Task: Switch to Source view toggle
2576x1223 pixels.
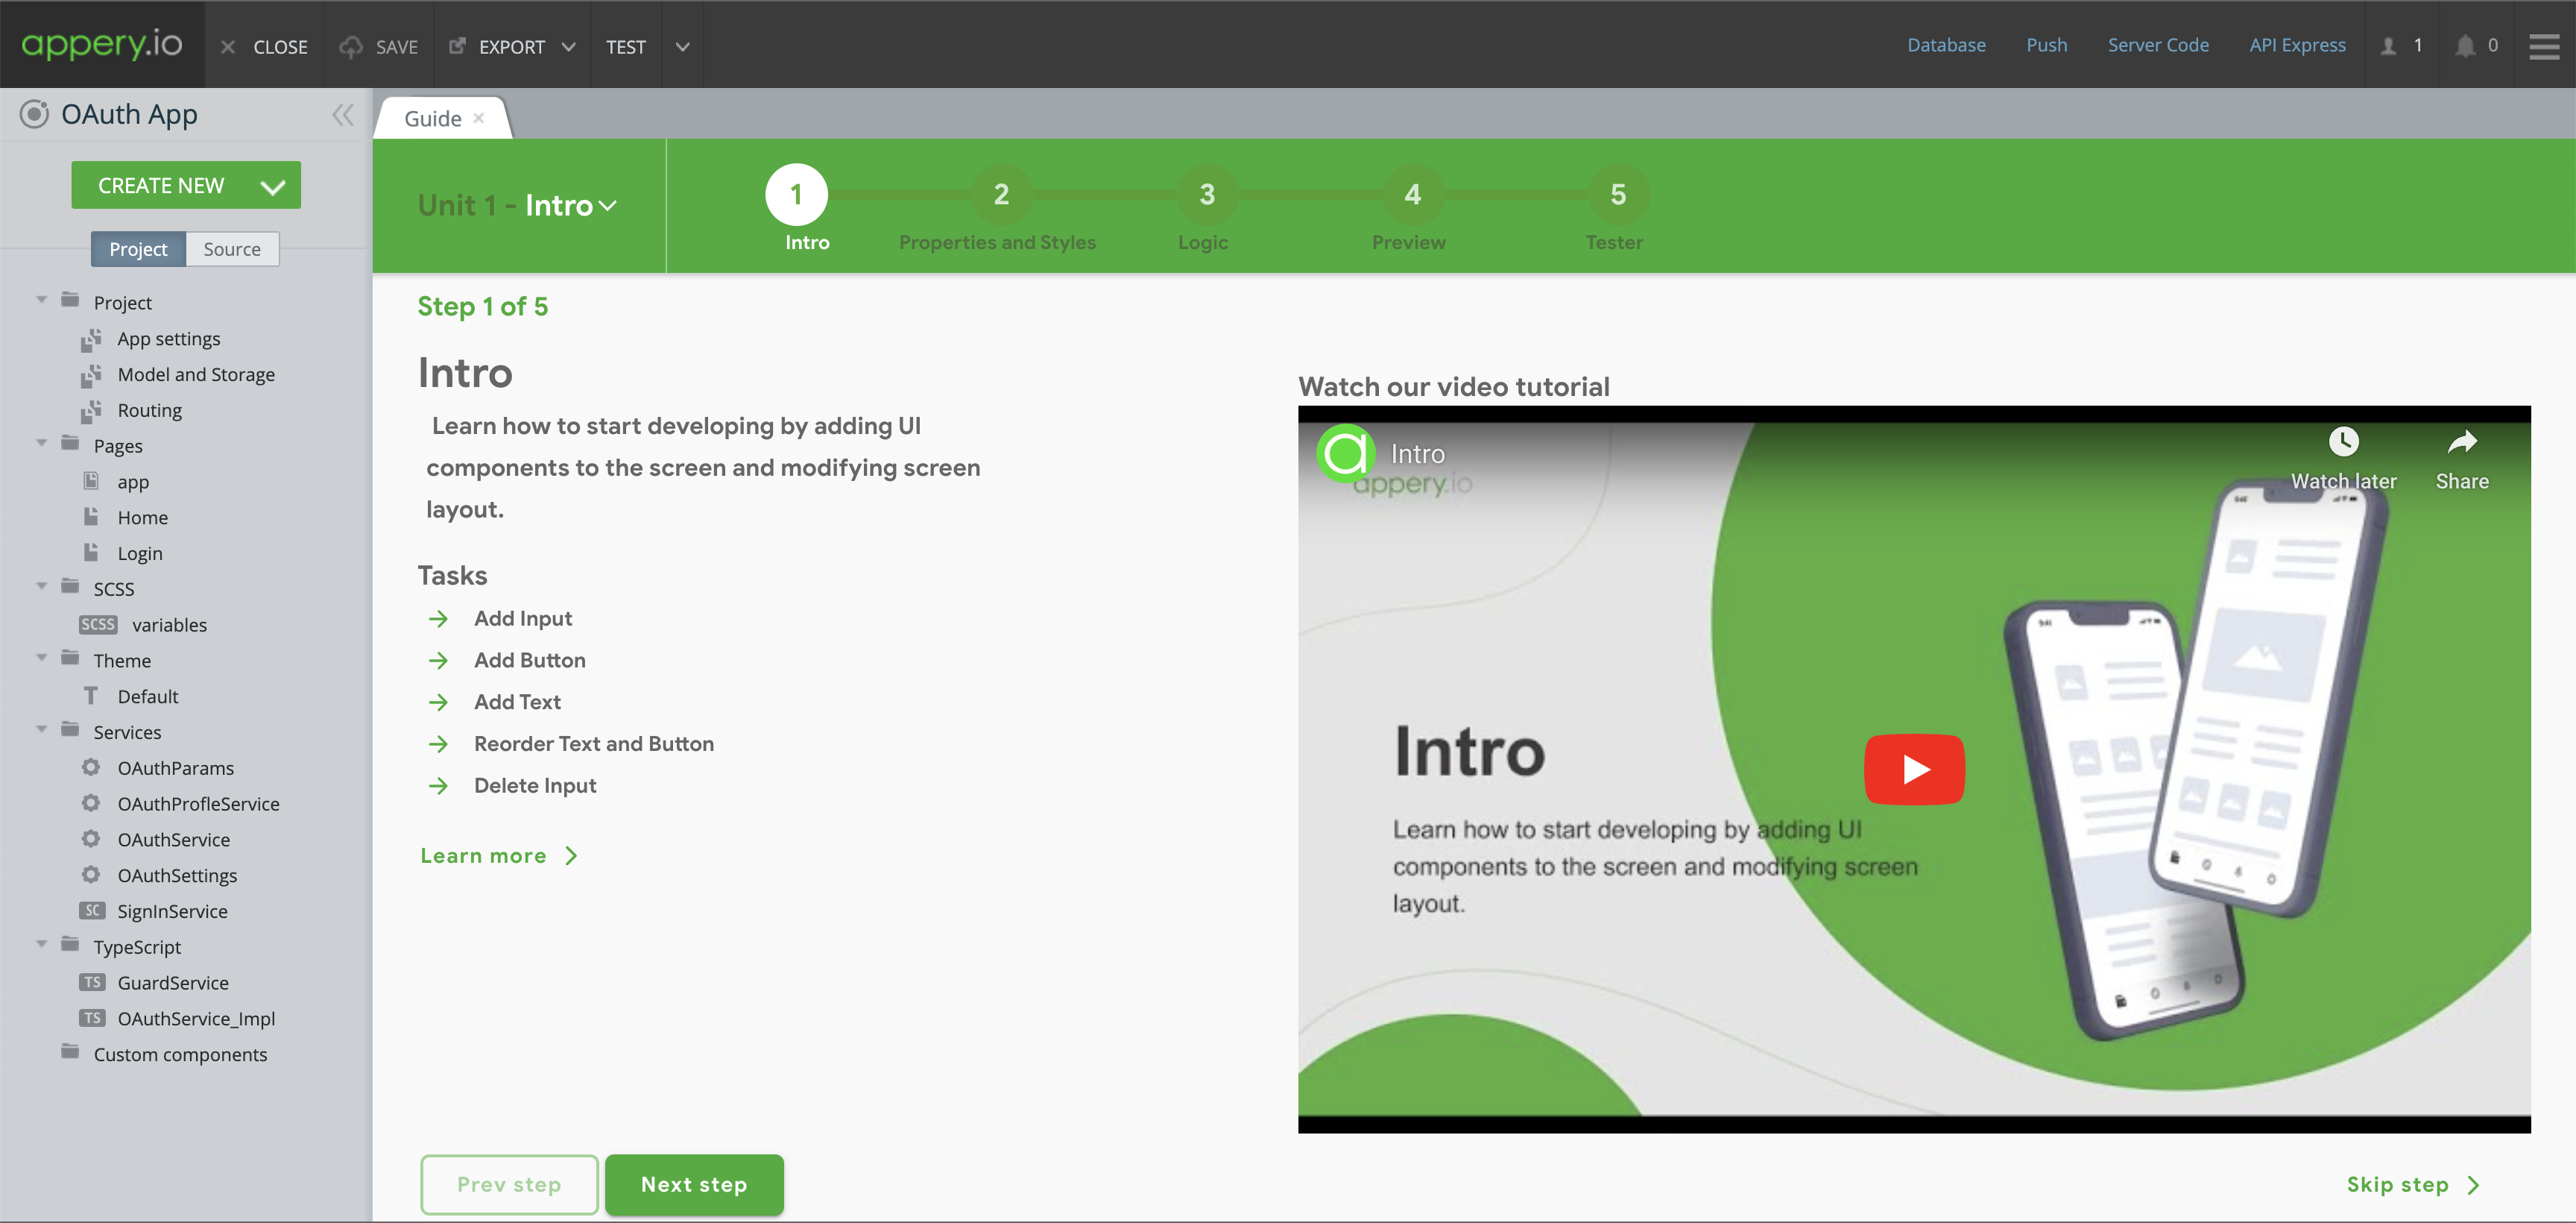Action: click(231, 249)
